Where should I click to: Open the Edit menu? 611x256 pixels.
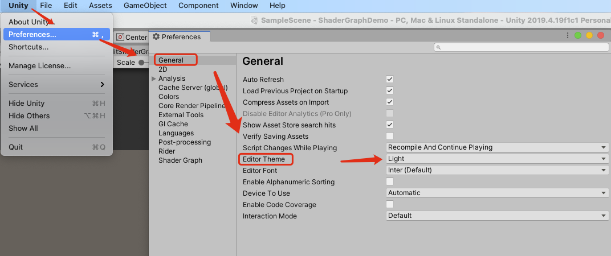(71, 6)
